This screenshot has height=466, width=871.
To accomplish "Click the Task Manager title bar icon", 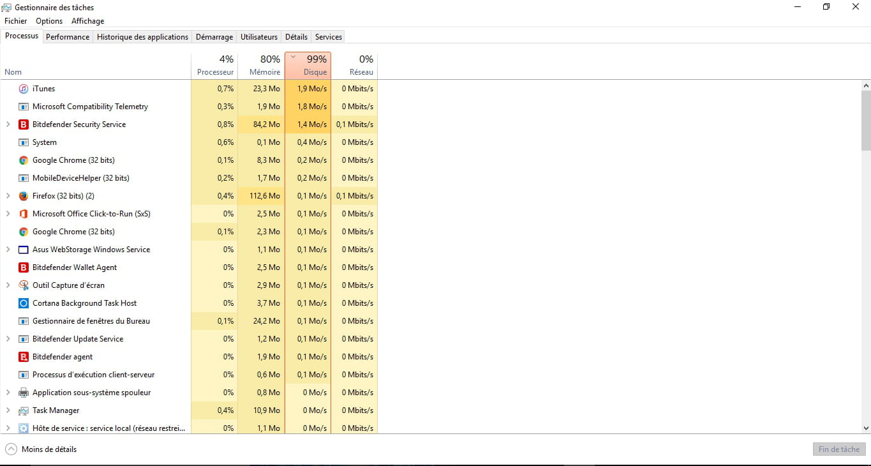I will [x=8, y=7].
